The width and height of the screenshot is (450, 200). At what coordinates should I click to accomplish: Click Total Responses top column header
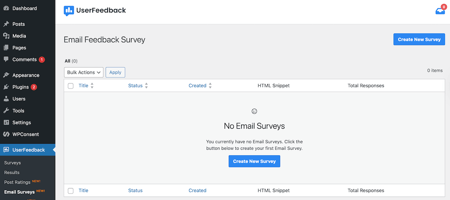pos(366,86)
